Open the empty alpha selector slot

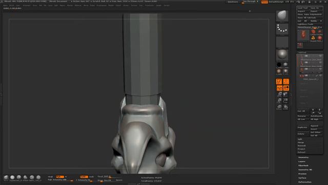point(282,42)
